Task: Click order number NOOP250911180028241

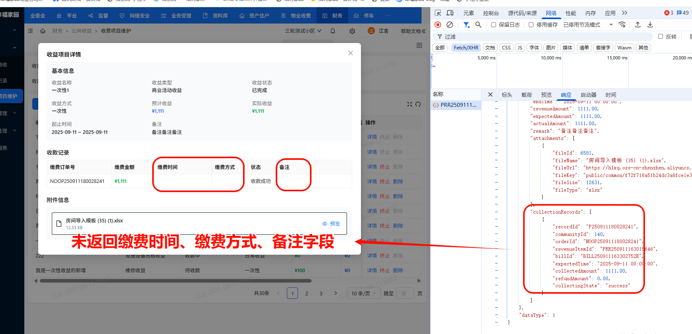Action: [x=77, y=181]
